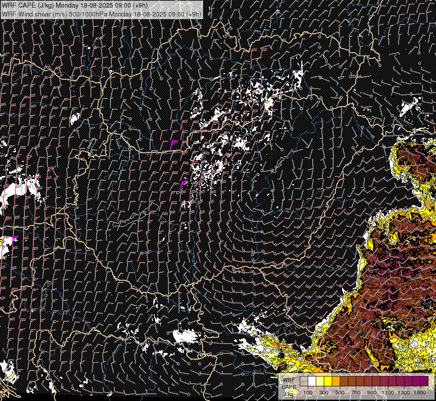Click the legend value 1500

pyautogui.click(x=420, y=393)
